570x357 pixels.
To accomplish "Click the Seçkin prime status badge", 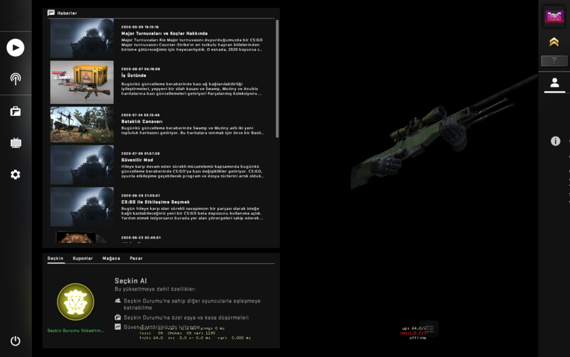I will click(x=75, y=302).
